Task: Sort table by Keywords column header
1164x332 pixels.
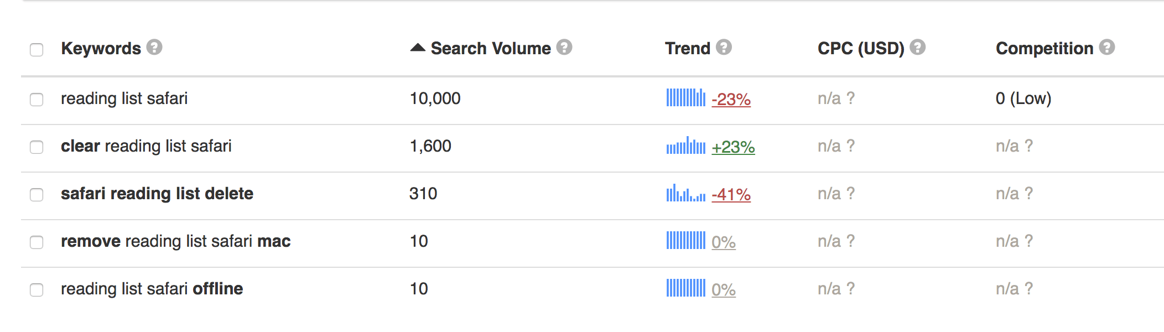Action: 101,49
